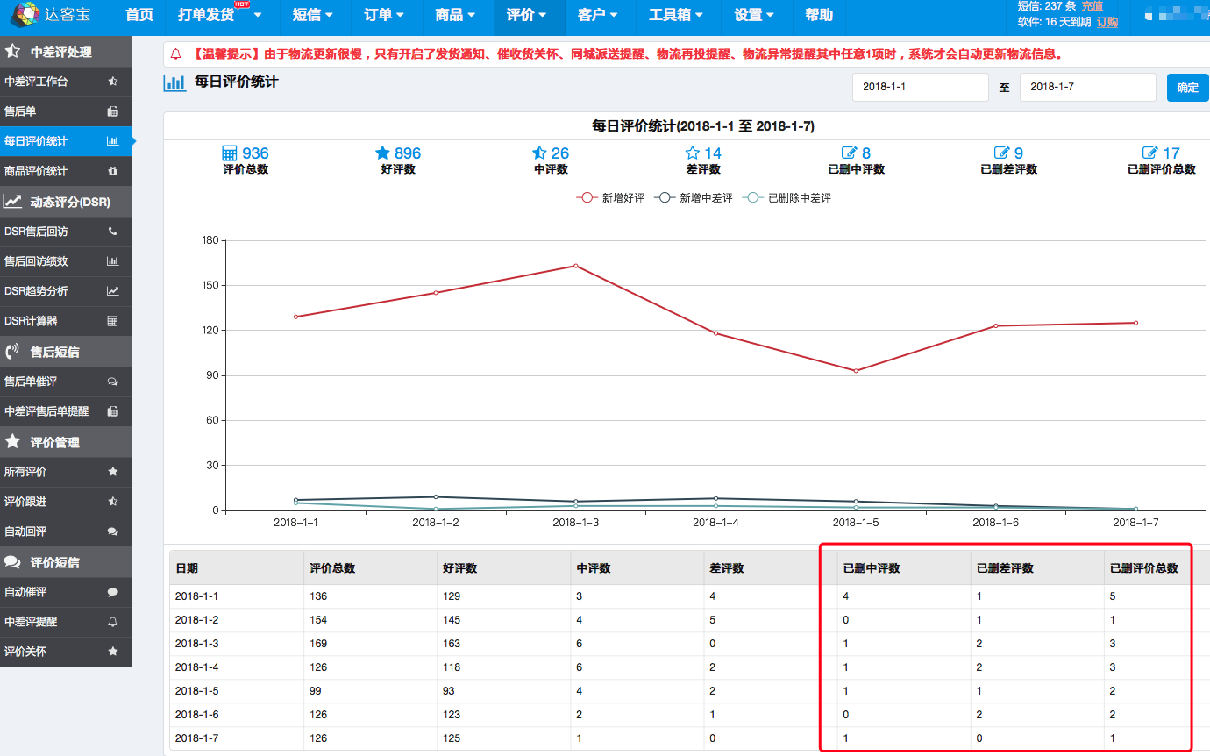Click the icon beside 中差评售后单提醒

[x=113, y=411]
